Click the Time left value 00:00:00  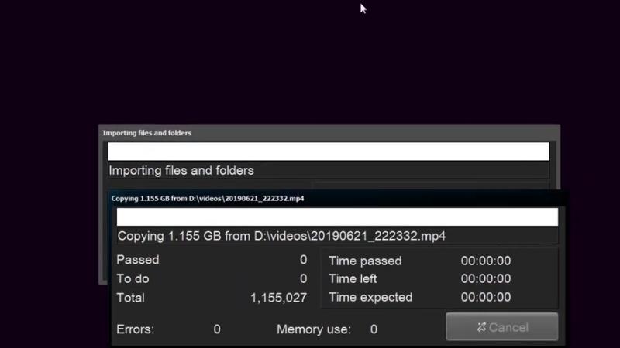point(486,278)
